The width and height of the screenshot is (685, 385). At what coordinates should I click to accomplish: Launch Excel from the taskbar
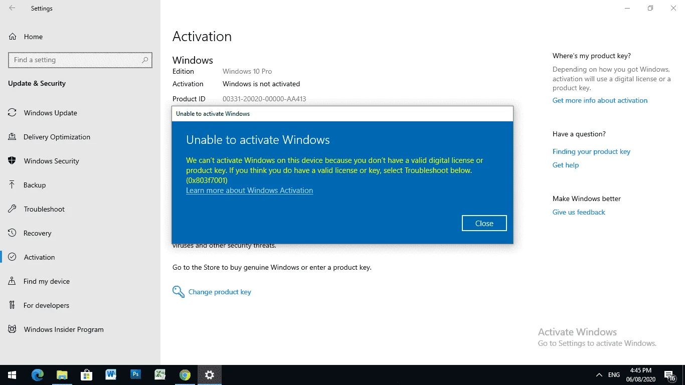click(160, 375)
